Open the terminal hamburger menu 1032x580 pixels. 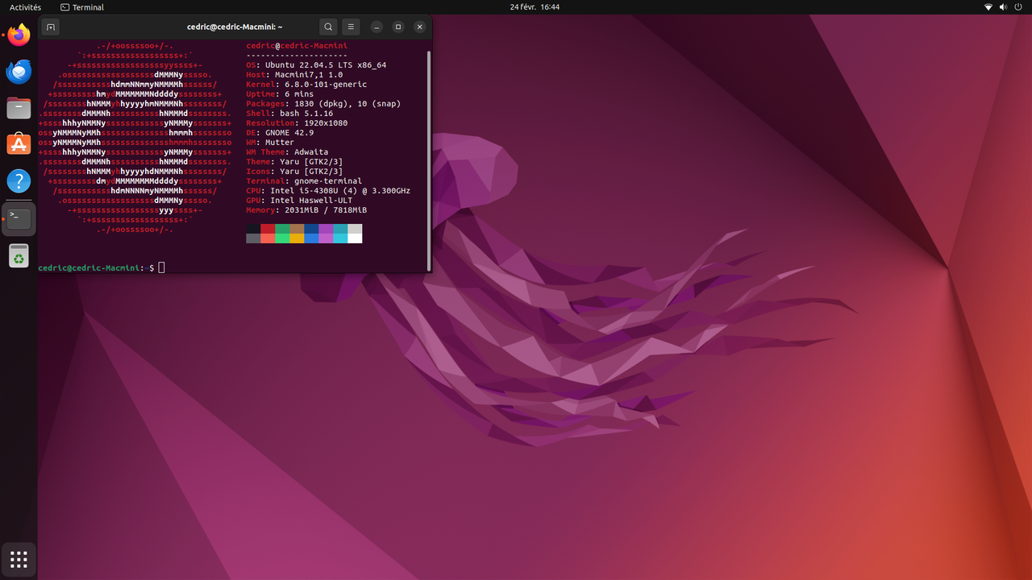[x=351, y=27]
